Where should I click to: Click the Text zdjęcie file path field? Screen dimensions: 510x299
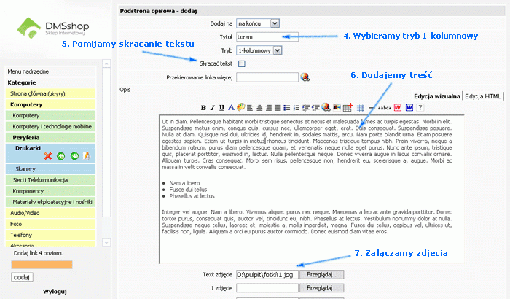[267, 275]
